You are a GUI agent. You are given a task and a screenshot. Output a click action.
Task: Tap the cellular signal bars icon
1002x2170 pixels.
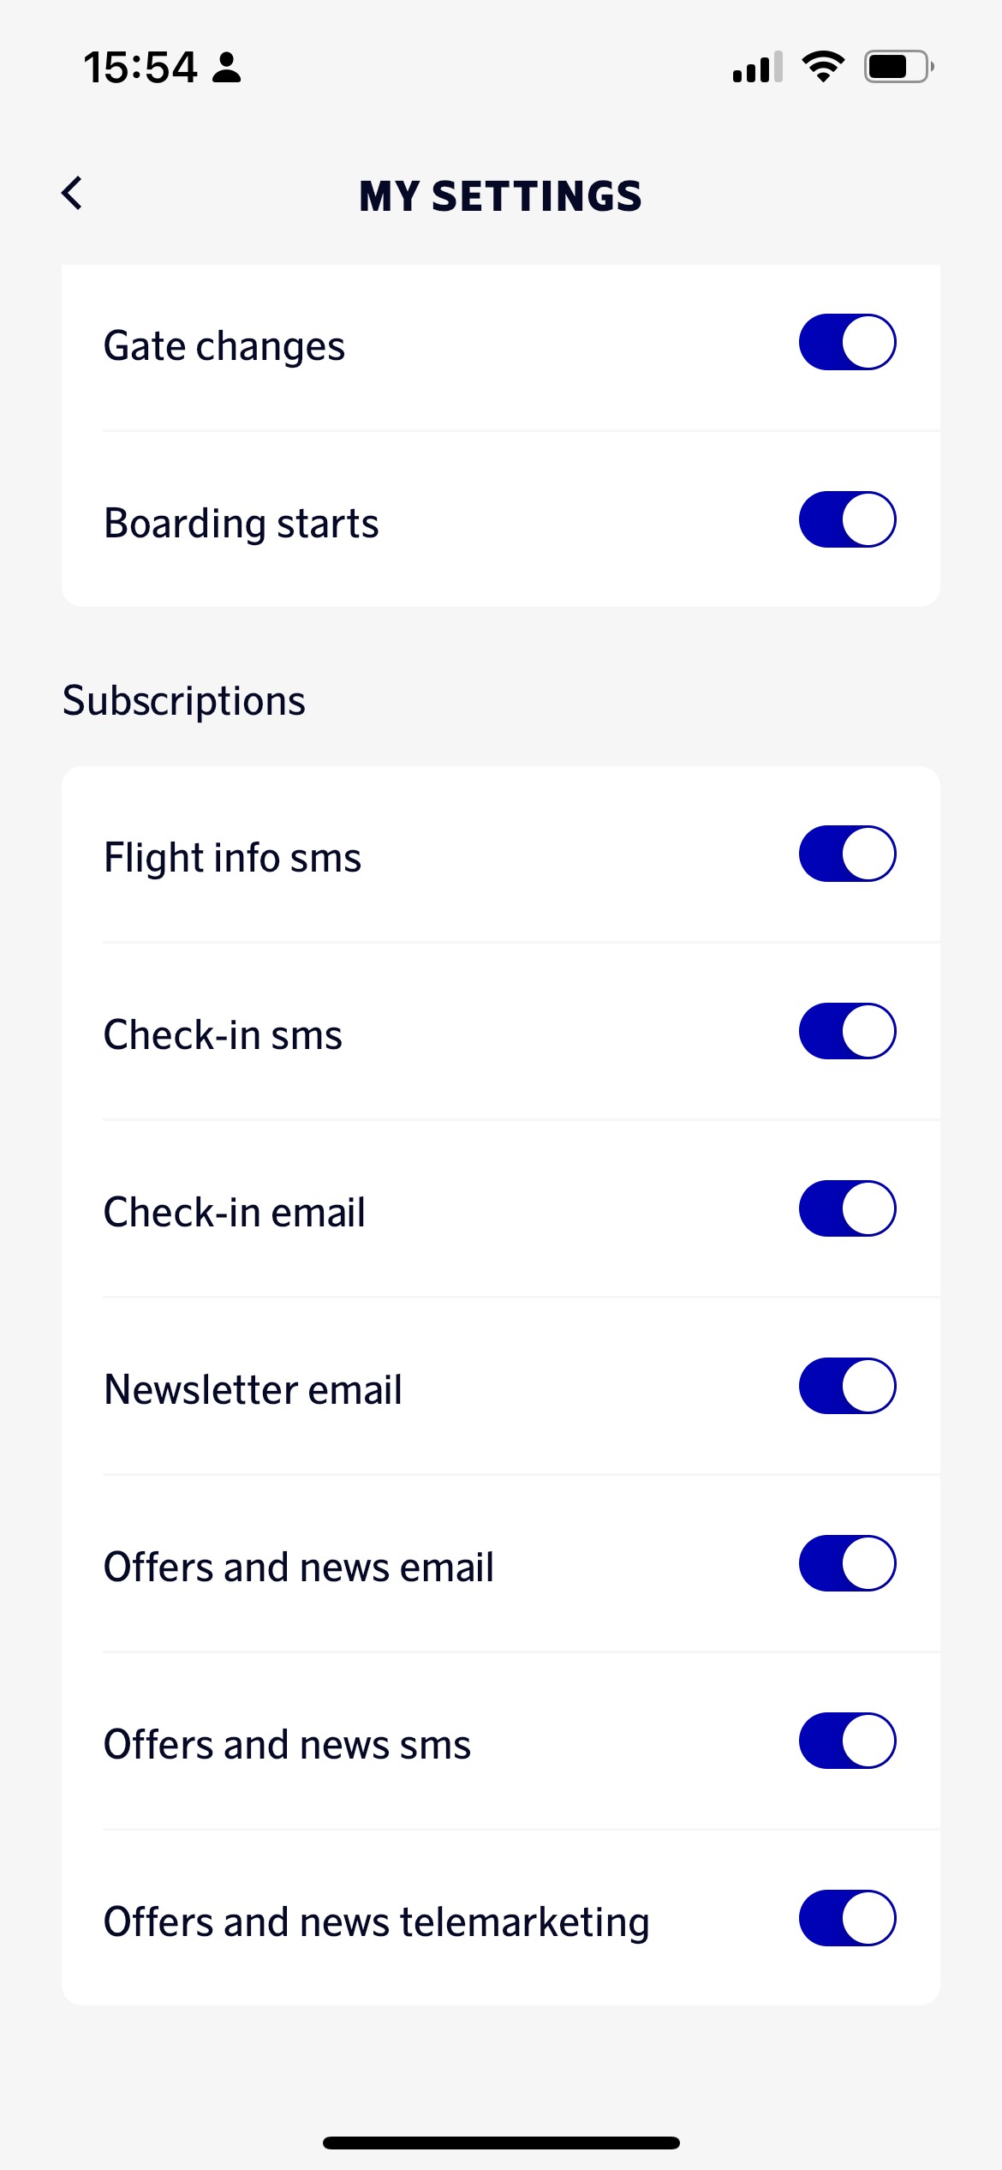pyautogui.click(x=757, y=67)
